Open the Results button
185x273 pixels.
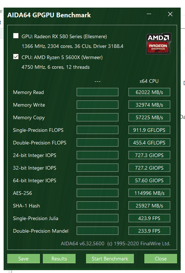pos(59,259)
